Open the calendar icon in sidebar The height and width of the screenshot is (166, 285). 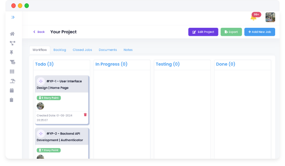pos(12,90)
